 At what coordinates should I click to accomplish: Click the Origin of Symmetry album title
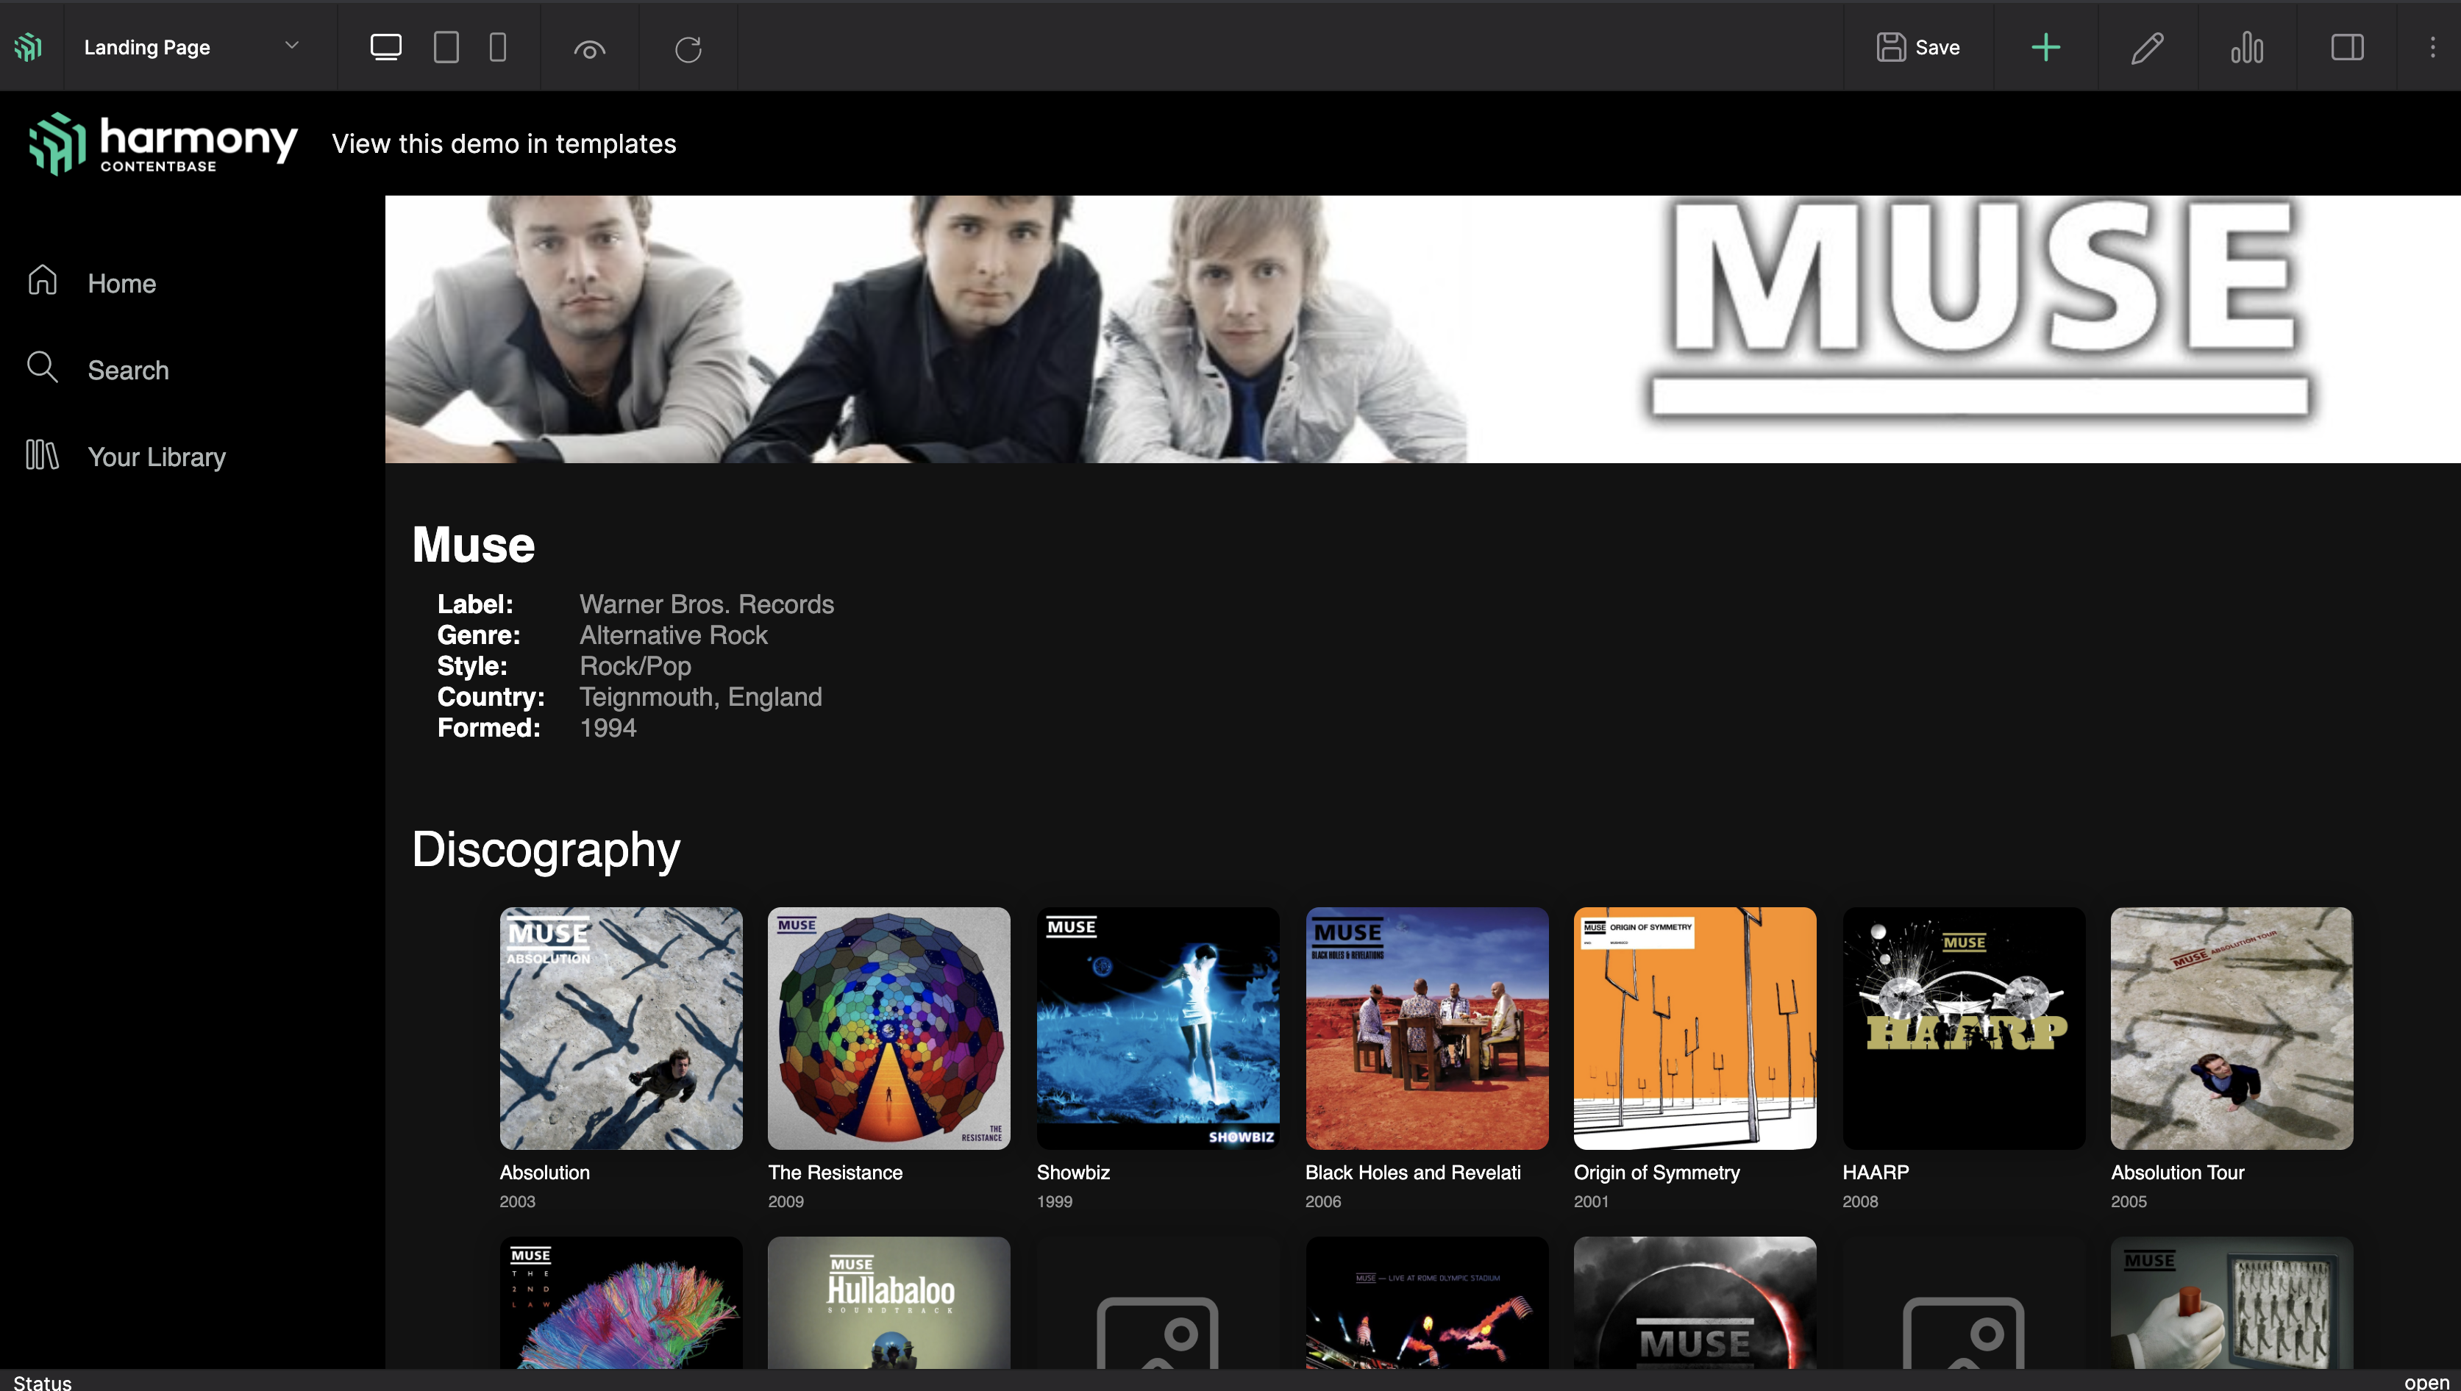point(1656,1172)
